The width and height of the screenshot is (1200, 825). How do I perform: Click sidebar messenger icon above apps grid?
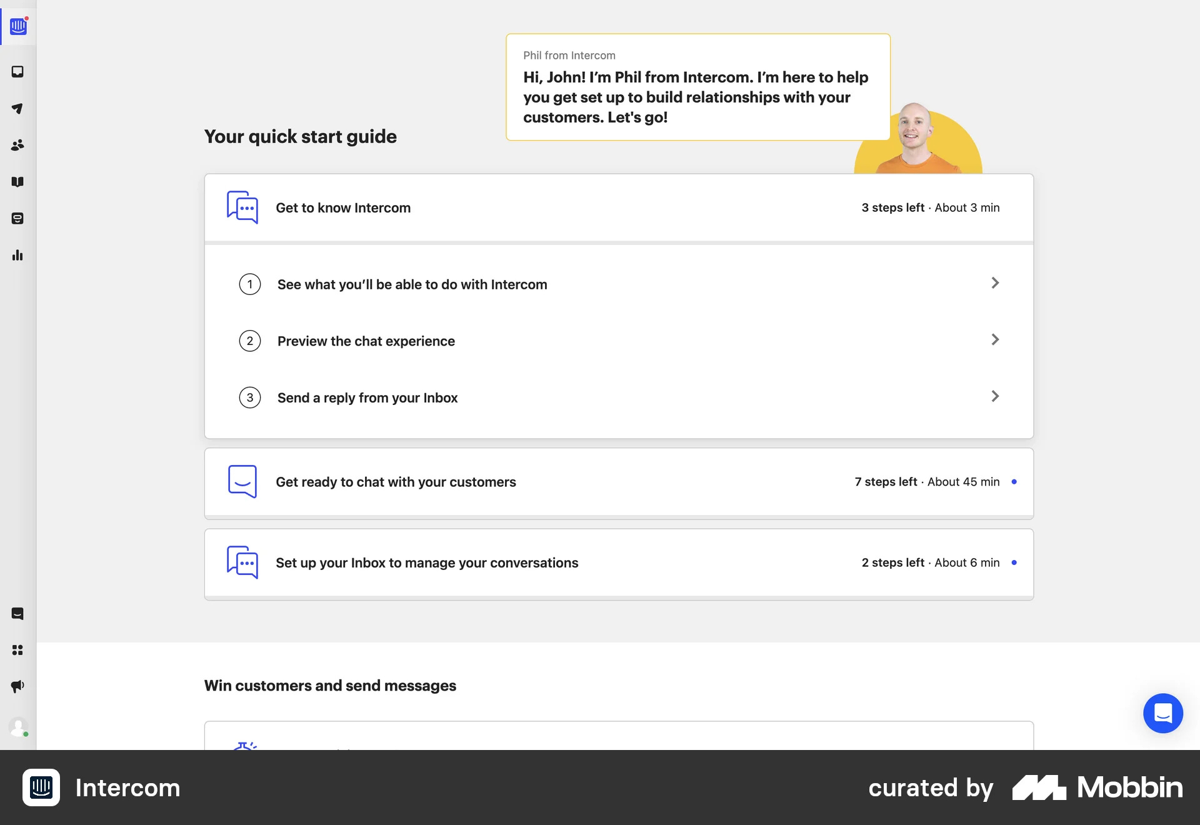point(17,614)
